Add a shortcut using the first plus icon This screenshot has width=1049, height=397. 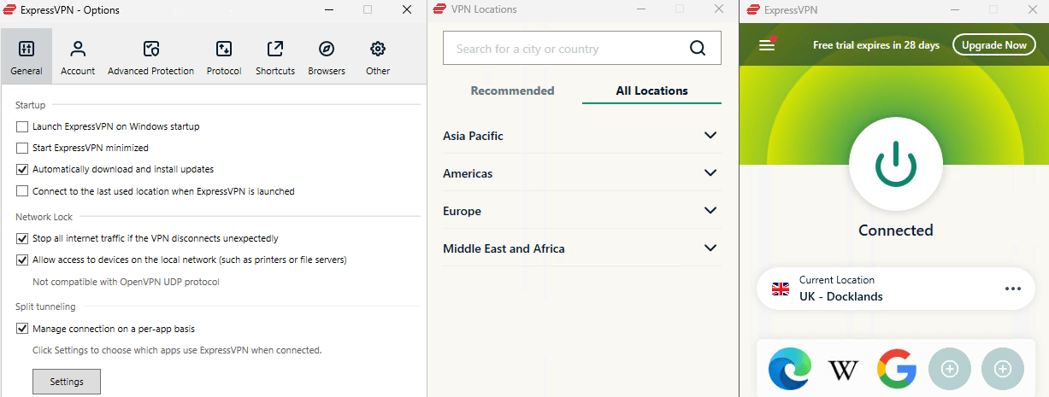tap(949, 370)
